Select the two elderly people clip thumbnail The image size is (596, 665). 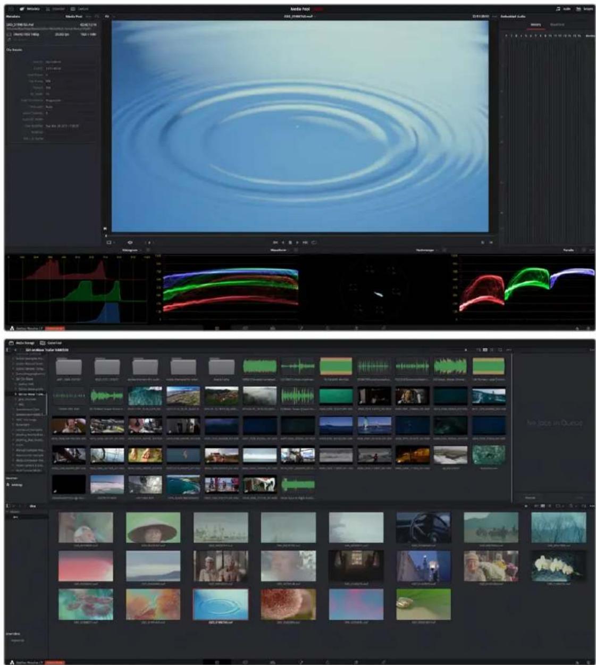coord(221,566)
